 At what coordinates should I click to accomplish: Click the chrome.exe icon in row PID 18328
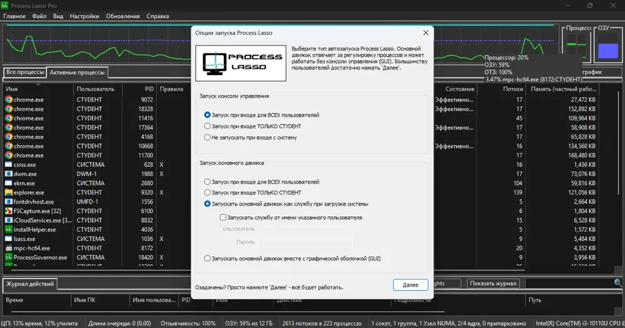pyautogui.click(x=9, y=109)
